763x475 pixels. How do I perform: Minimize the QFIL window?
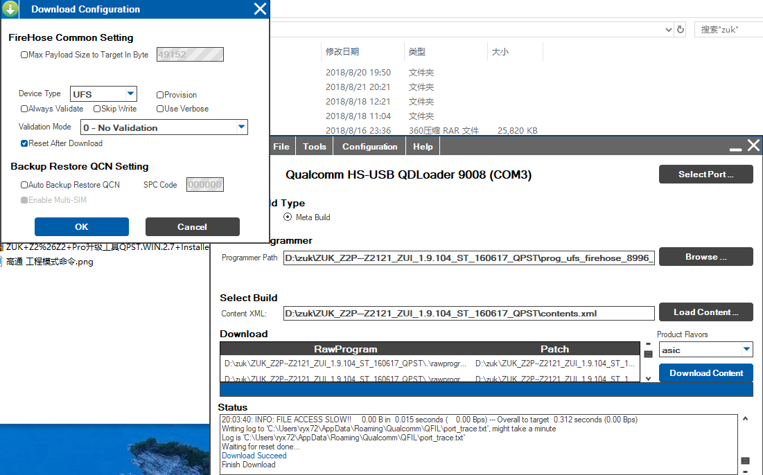pos(735,147)
